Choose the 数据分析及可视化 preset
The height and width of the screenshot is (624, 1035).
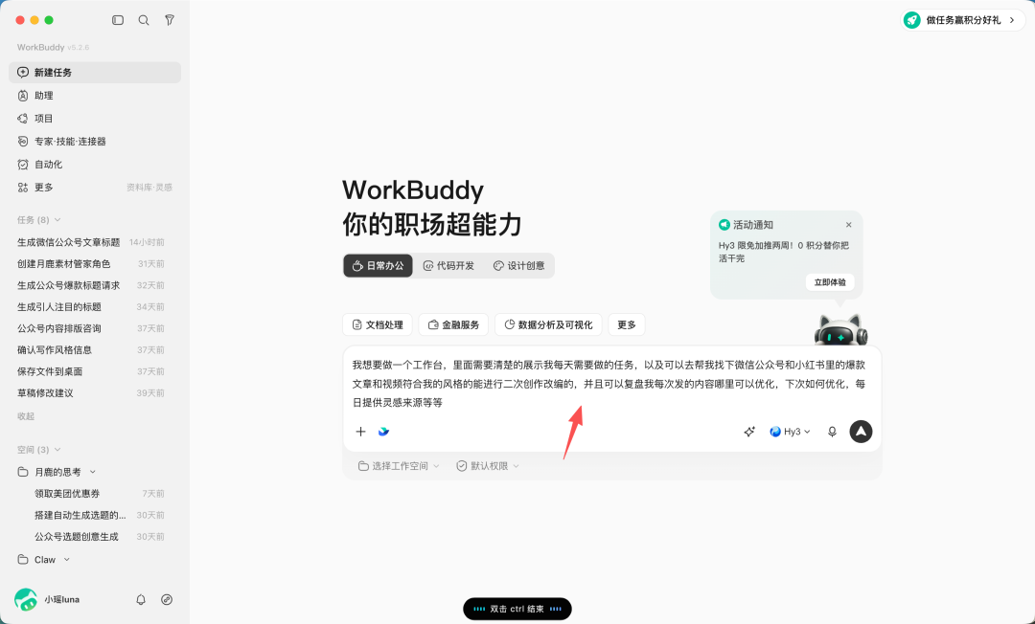(x=548, y=324)
